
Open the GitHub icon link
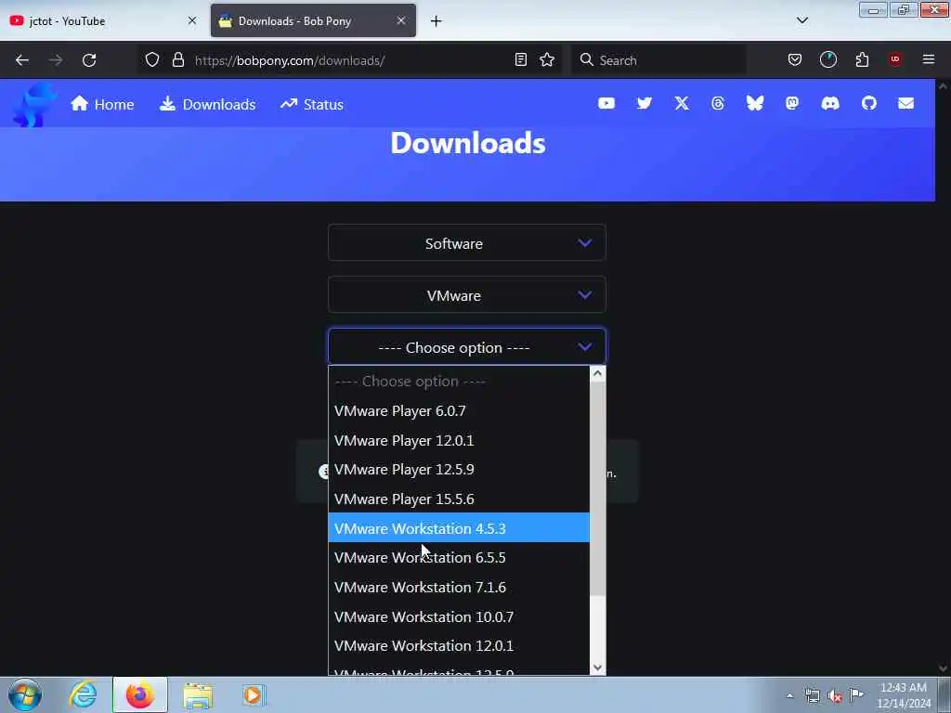[x=869, y=104]
